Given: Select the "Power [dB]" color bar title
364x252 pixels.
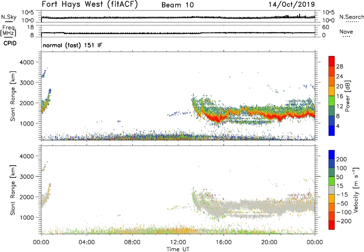Looking at the screenshot, I should tap(348, 96).
